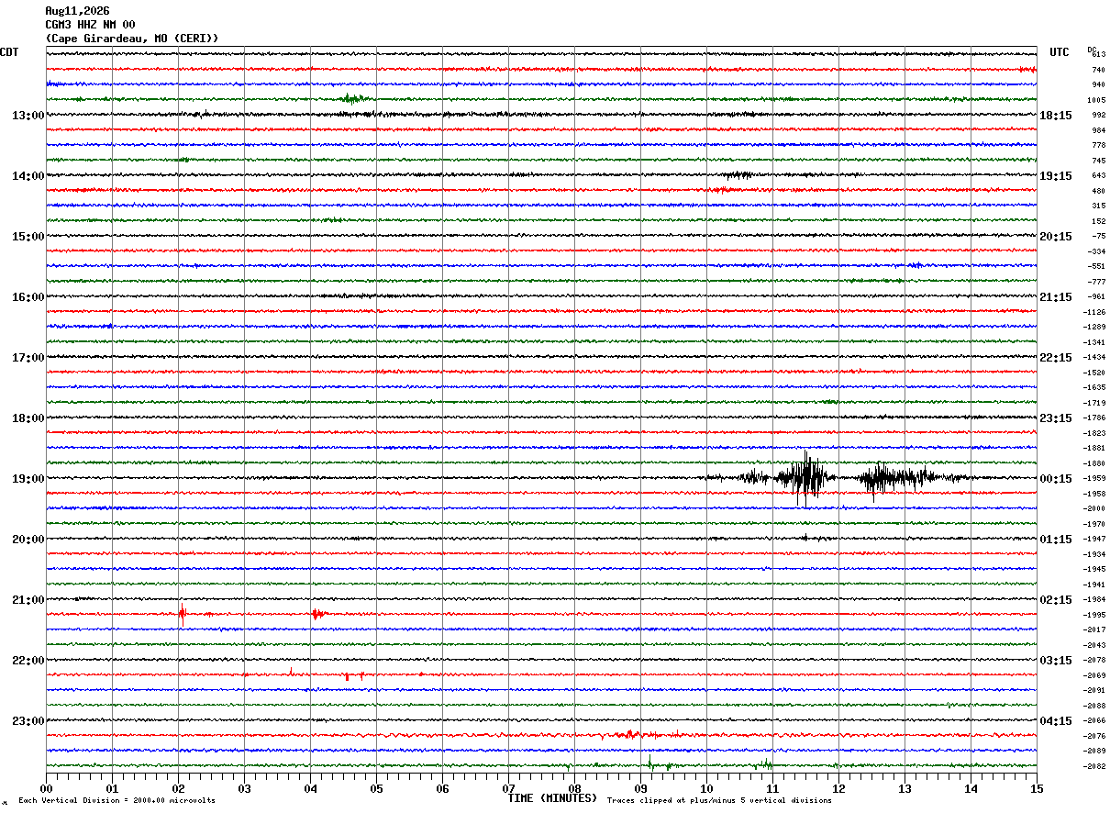Click the minute 08 tick label on the axis

point(574,788)
